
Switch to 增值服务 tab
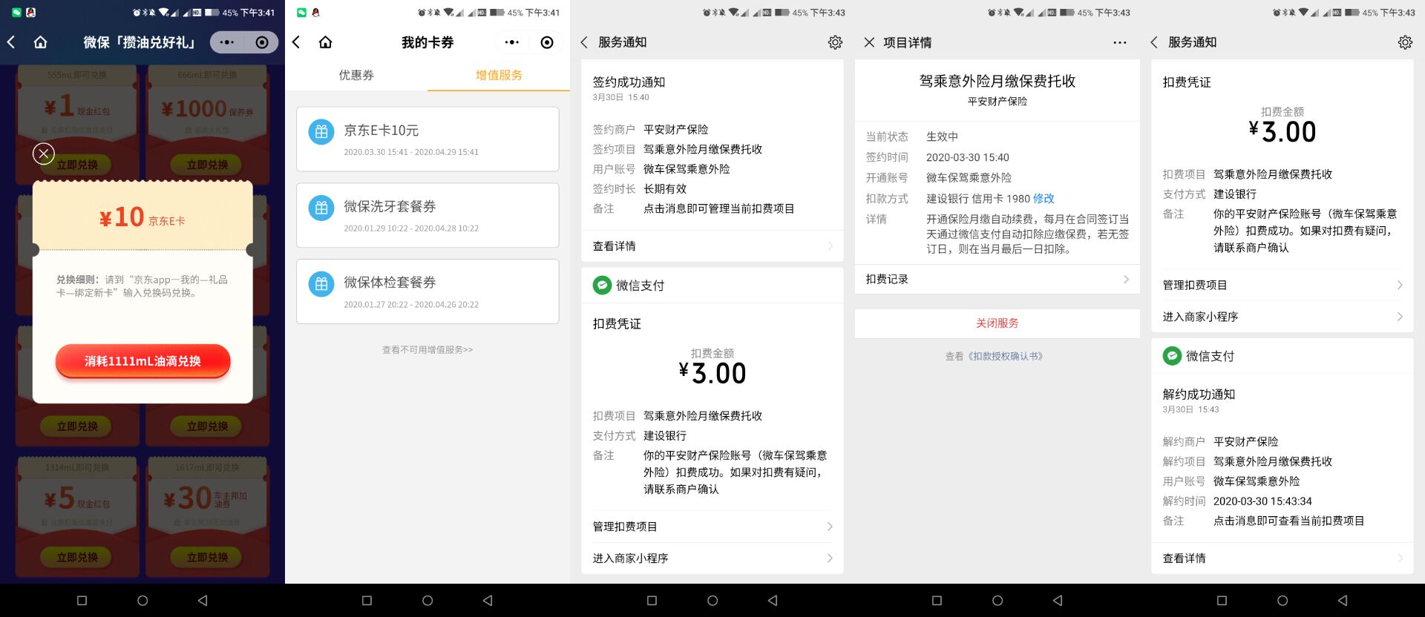pos(499,75)
